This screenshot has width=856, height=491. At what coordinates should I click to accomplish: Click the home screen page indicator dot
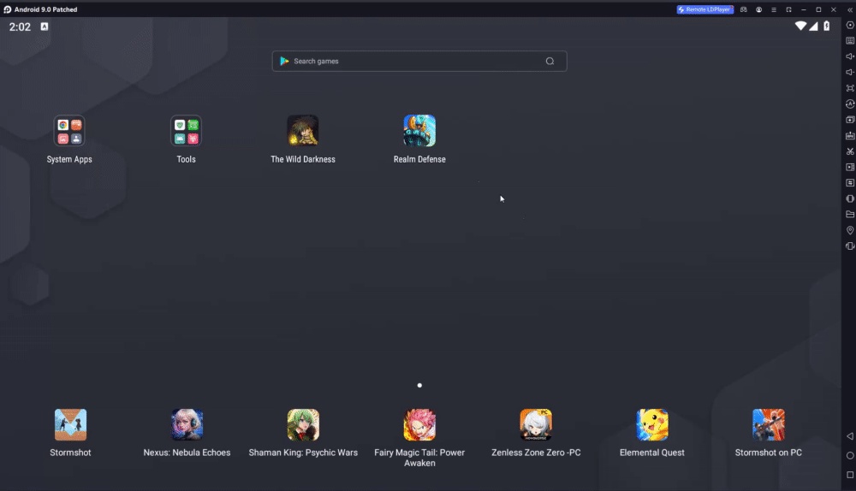pyautogui.click(x=419, y=385)
